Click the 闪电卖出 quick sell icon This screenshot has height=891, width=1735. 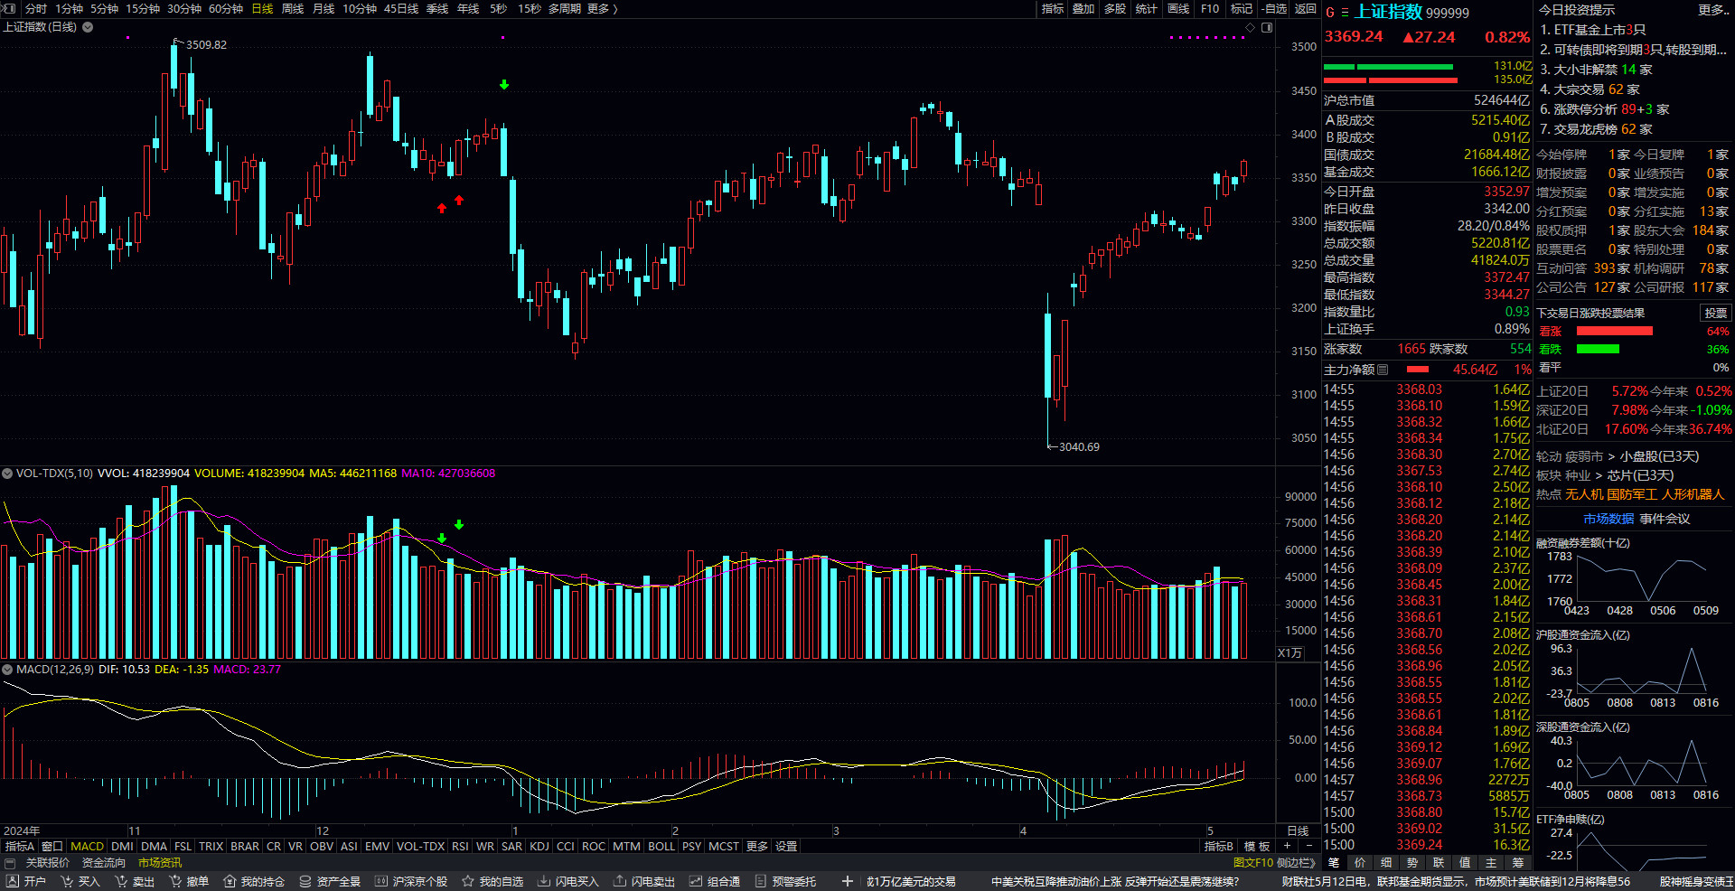[x=620, y=881]
